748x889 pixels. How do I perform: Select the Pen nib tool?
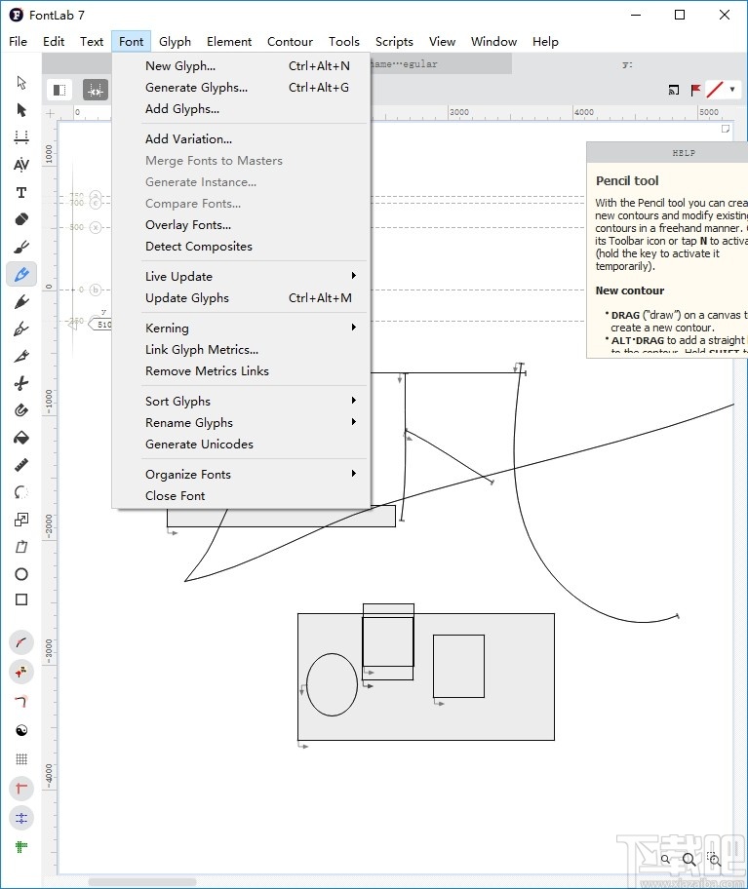coord(21,329)
